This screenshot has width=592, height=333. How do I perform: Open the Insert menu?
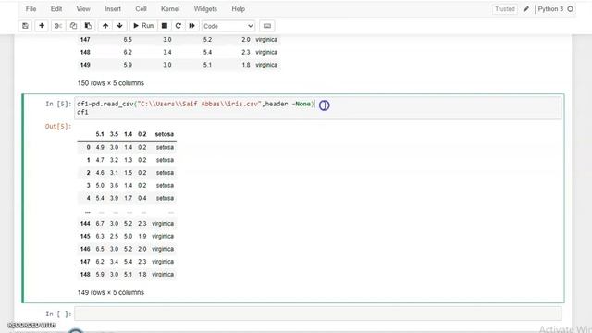[113, 9]
